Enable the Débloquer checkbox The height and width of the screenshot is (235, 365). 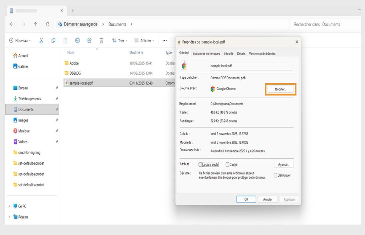(x=275, y=175)
